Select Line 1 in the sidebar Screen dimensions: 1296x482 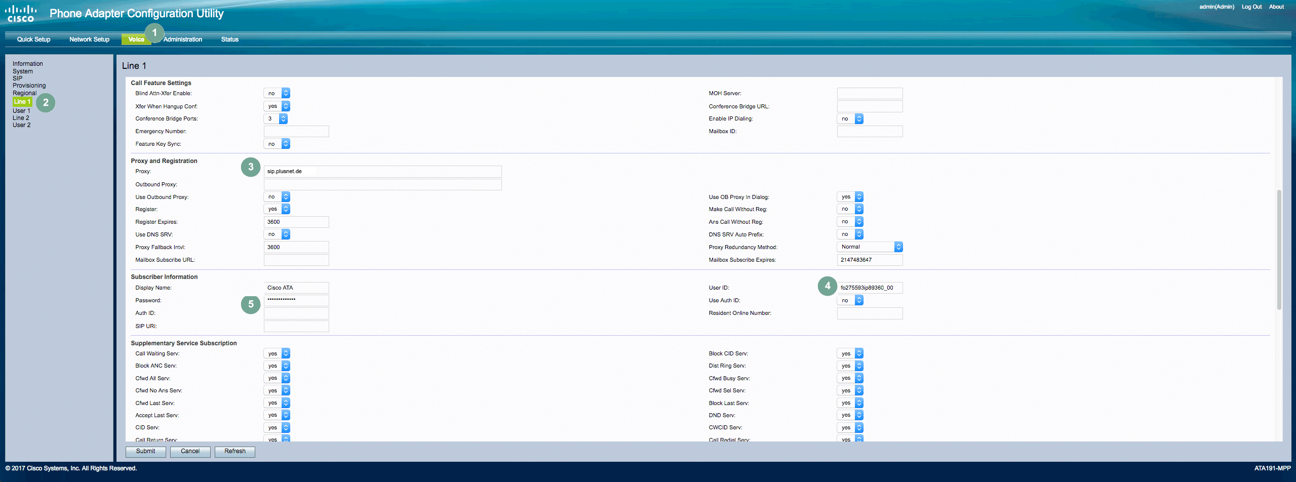pos(22,102)
